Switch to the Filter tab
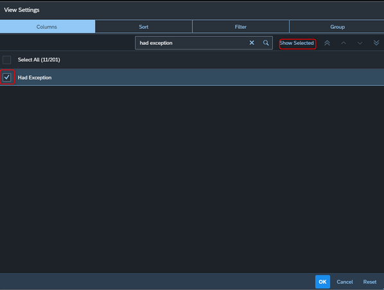The image size is (384, 290). point(241,27)
